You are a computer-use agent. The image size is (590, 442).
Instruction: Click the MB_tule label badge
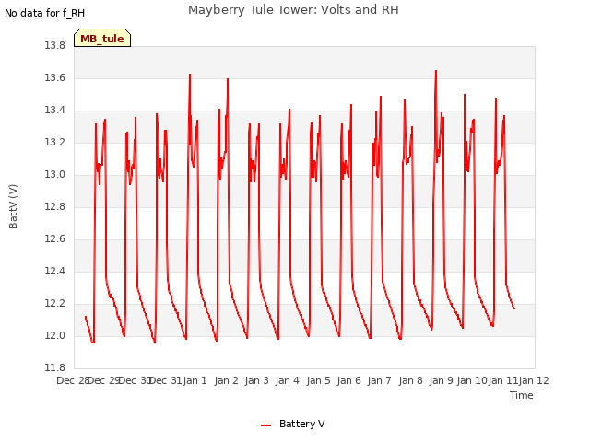[102, 38]
